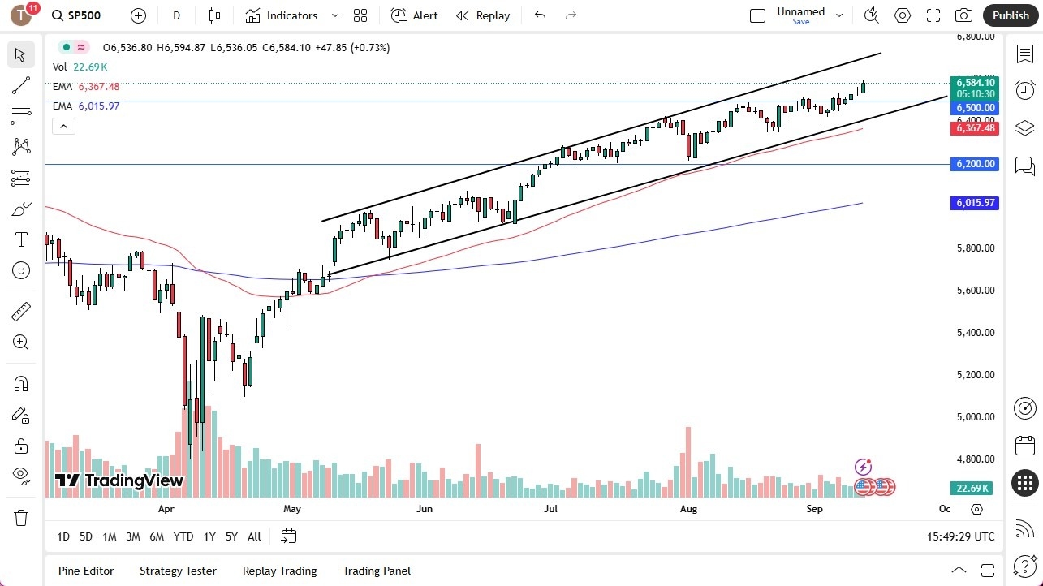The image size is (1043, 586).
Task: Remove all drawings using the trash icon
Action: click(20, 517)
